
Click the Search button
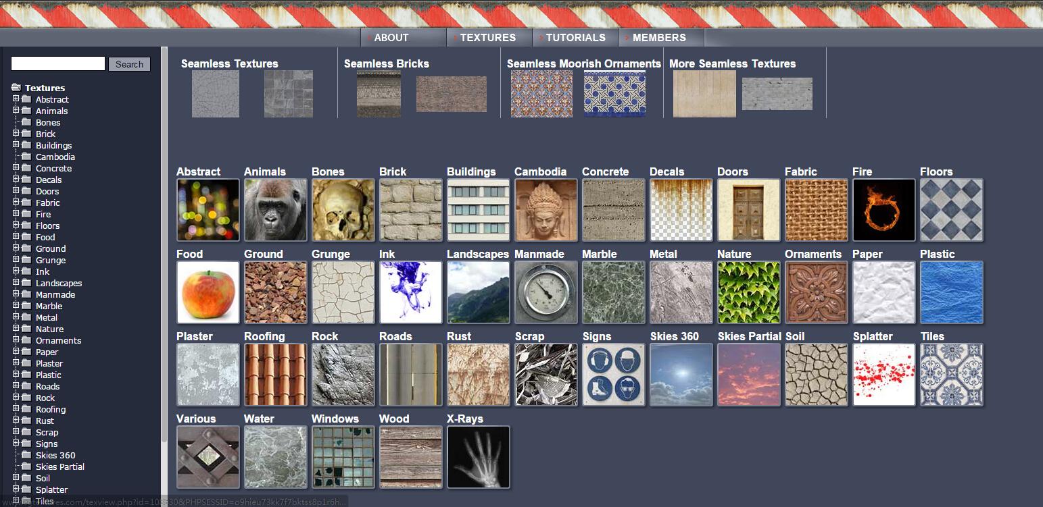pos(129,64)
